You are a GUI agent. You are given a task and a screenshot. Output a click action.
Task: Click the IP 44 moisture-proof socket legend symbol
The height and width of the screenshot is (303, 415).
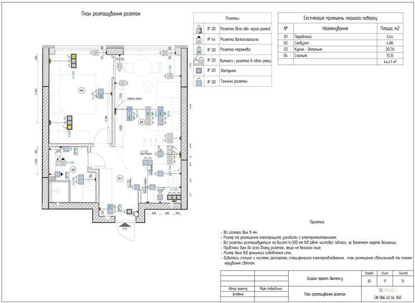point(199,39)
